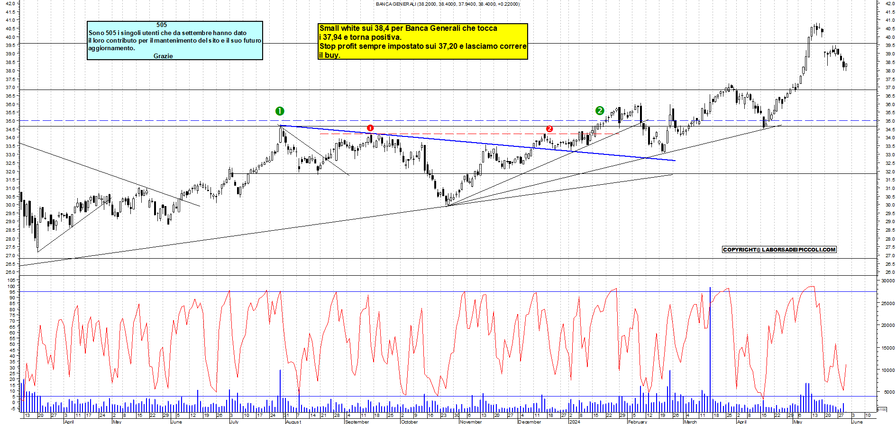Click the '20000' volume scale label
Screen dimensions: 896x424
coord(888,325)
